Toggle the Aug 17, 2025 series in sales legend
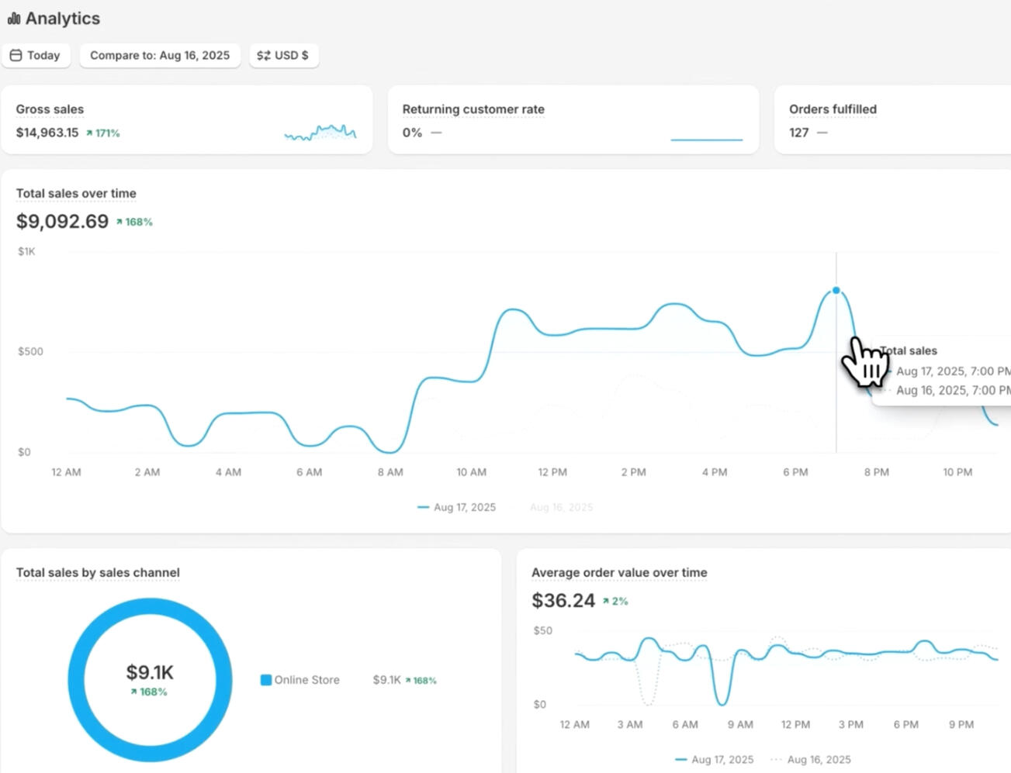 click(456, 507)
